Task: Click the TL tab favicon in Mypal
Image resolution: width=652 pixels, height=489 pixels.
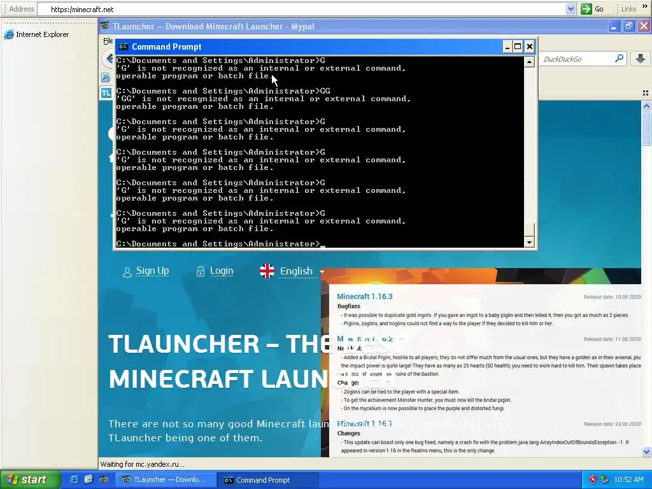Action: point(106,93)
